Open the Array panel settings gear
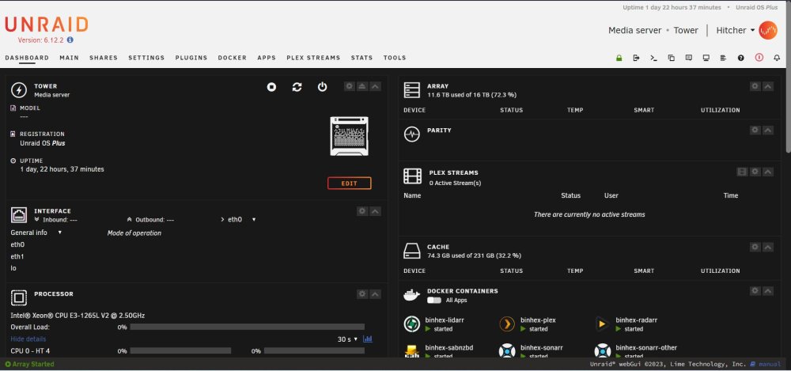The width and height of the screenshot is (791, 371). pos(755,86)
